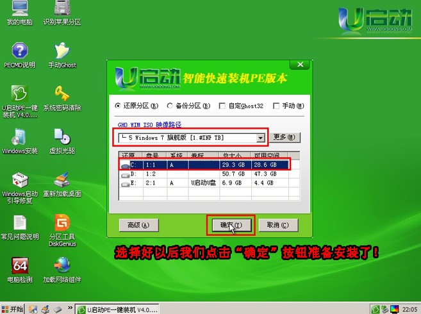The width and height of the screenshot is (421, 314).
Task: Select the 备份分区 radio option
Action: [170, 106]
